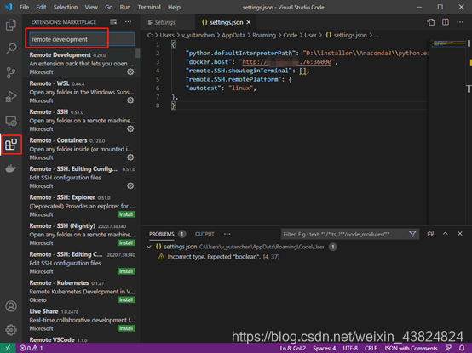The image size is (472, 353).
Task: Open editor more actions ellipsis
Action: click(460, 22)
